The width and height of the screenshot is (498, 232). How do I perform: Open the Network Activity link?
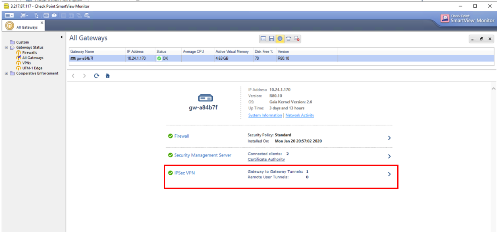point(300,115)
